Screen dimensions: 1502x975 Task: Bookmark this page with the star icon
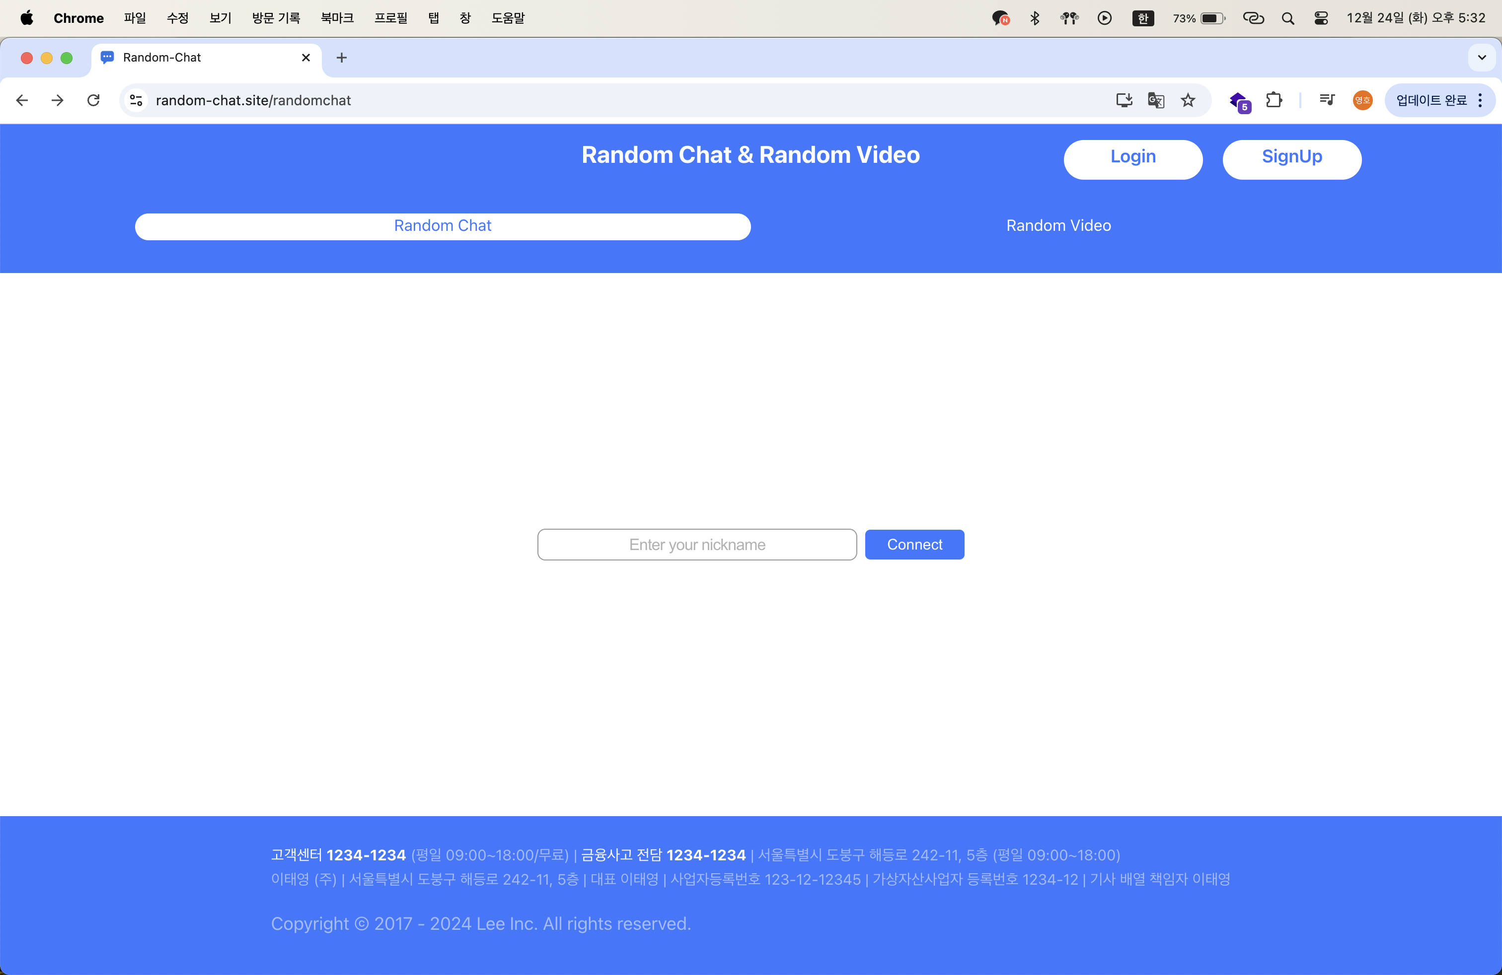click(1189, 100)
